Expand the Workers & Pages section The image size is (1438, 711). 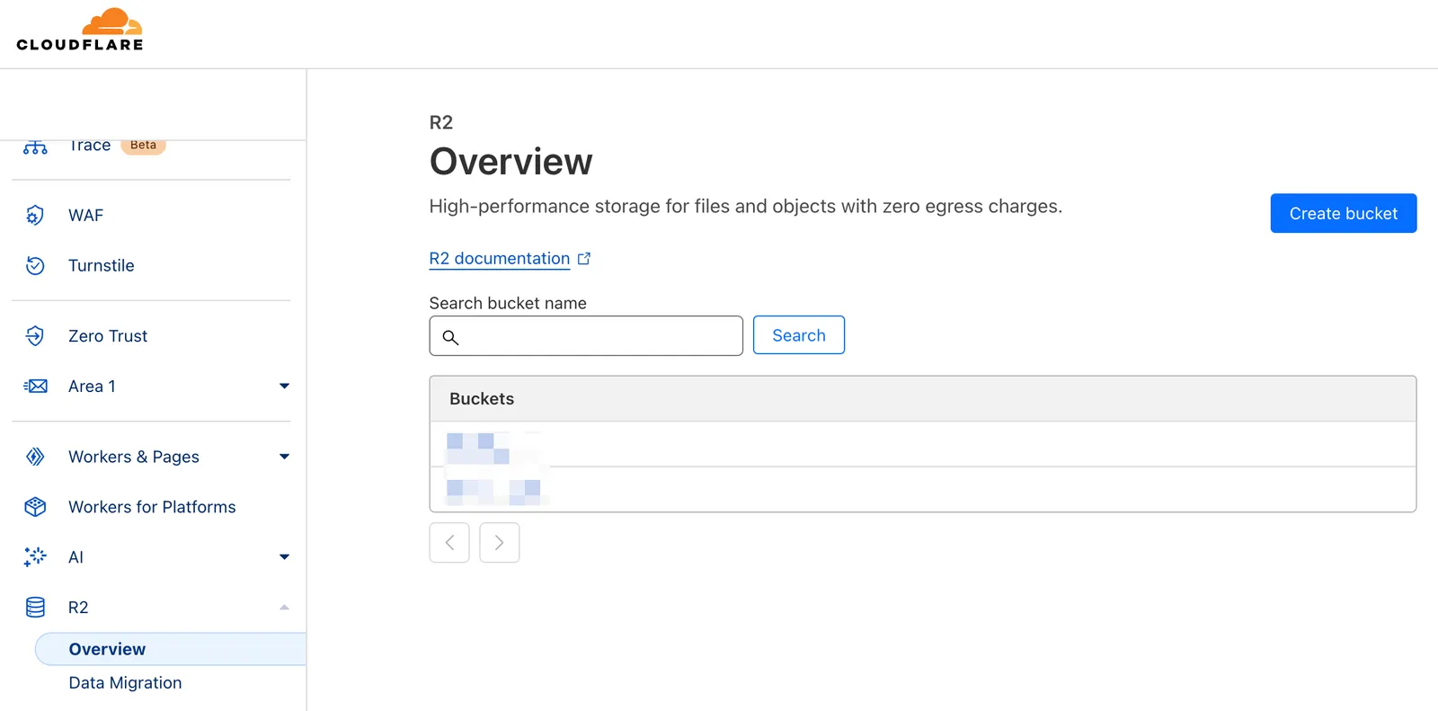(x=284, y=457)
